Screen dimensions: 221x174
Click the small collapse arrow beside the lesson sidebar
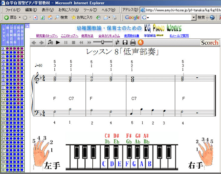[27, 26]
